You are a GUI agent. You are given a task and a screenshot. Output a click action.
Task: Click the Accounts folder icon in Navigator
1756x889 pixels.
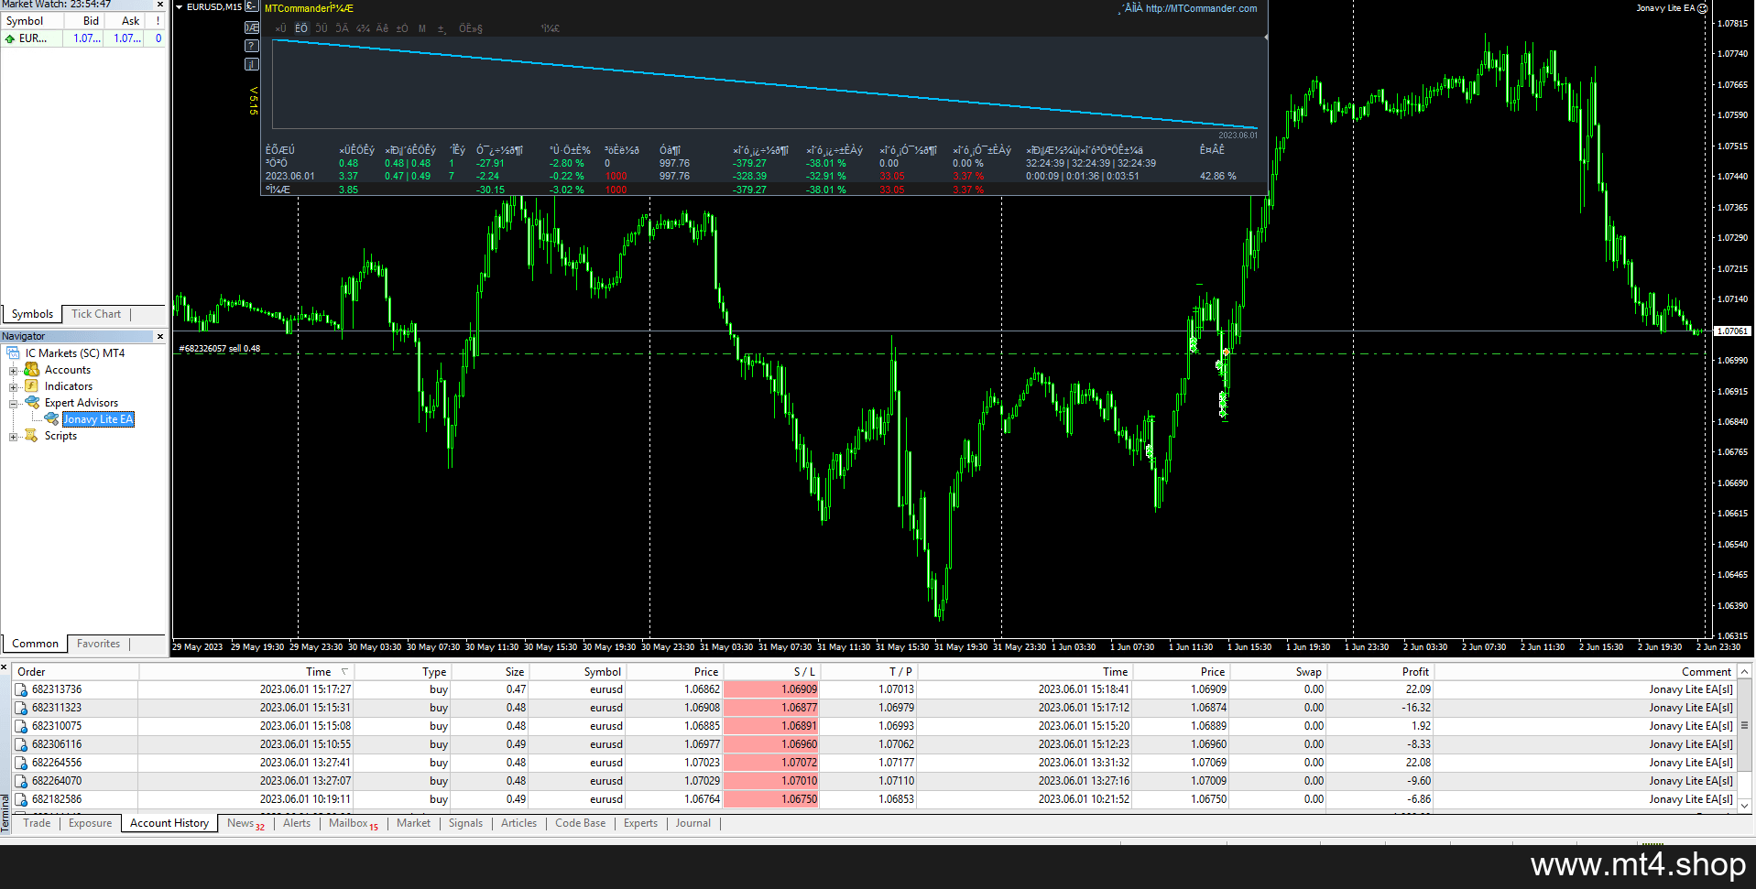tap(32, 369)
